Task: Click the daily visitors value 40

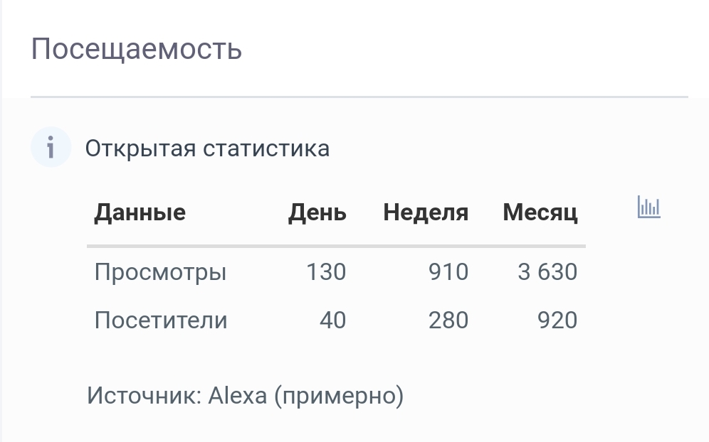Action: pyautogui.click(x=333, y=320)
